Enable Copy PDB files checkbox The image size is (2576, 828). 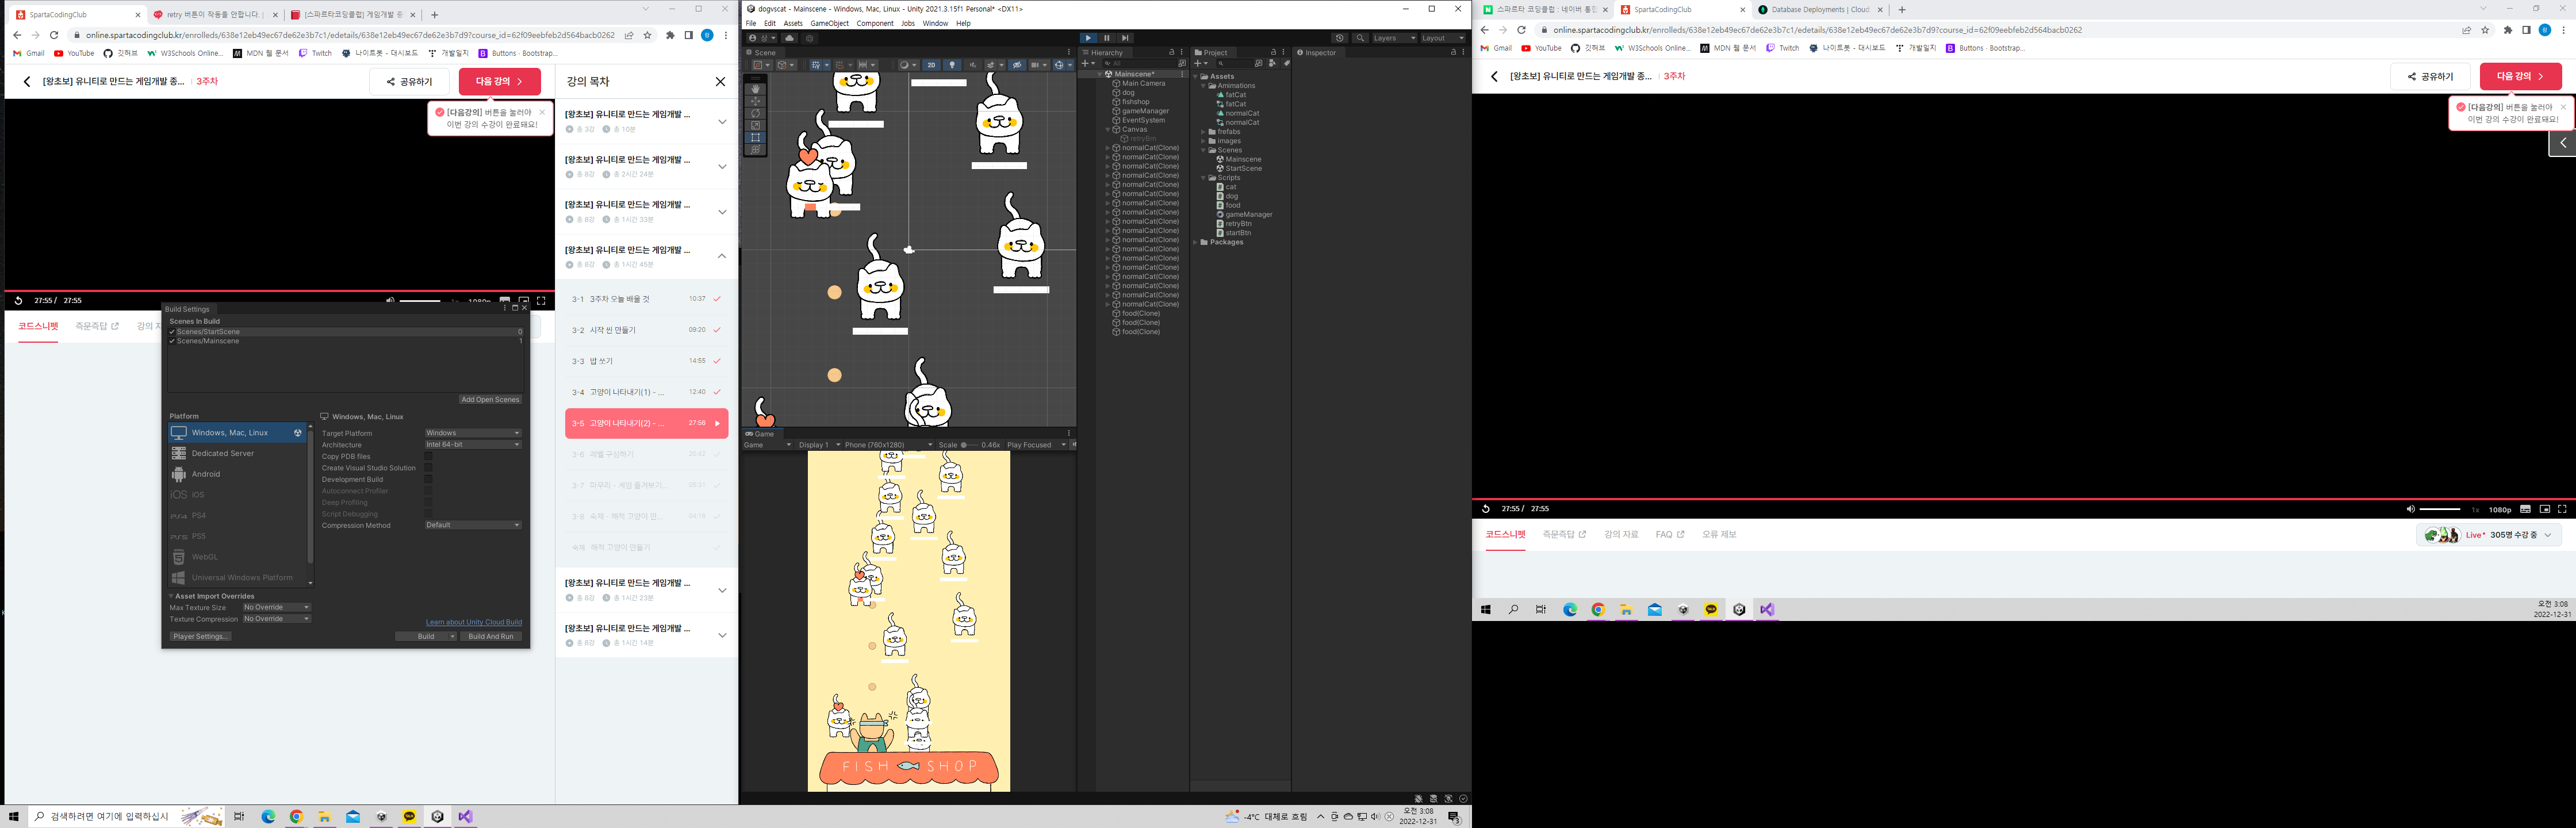pyautogui.click(x=429, y=456)
